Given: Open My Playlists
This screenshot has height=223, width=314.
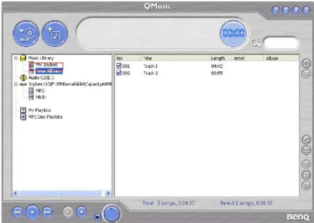Looking at the screenshot, I should coord(40,110).
